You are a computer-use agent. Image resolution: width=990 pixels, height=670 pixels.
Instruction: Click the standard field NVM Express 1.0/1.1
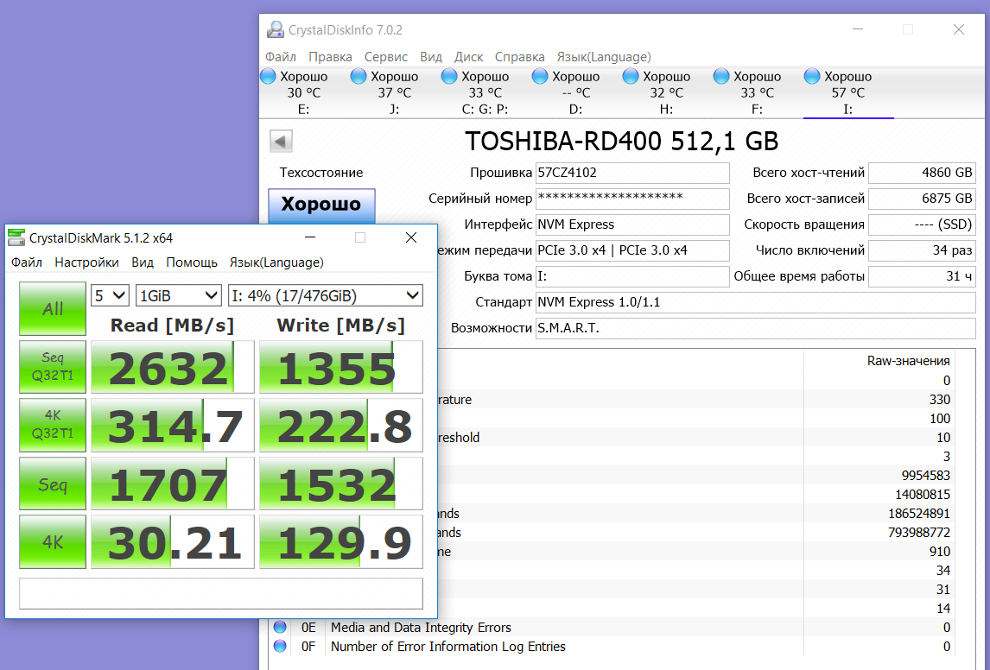point(756,302)
